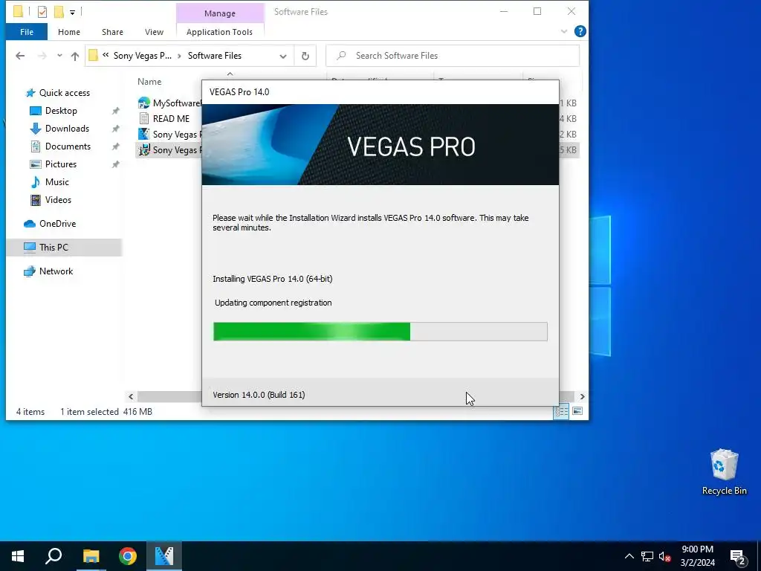
Task: Click the Search Software Files box
Action: point(453,56)
